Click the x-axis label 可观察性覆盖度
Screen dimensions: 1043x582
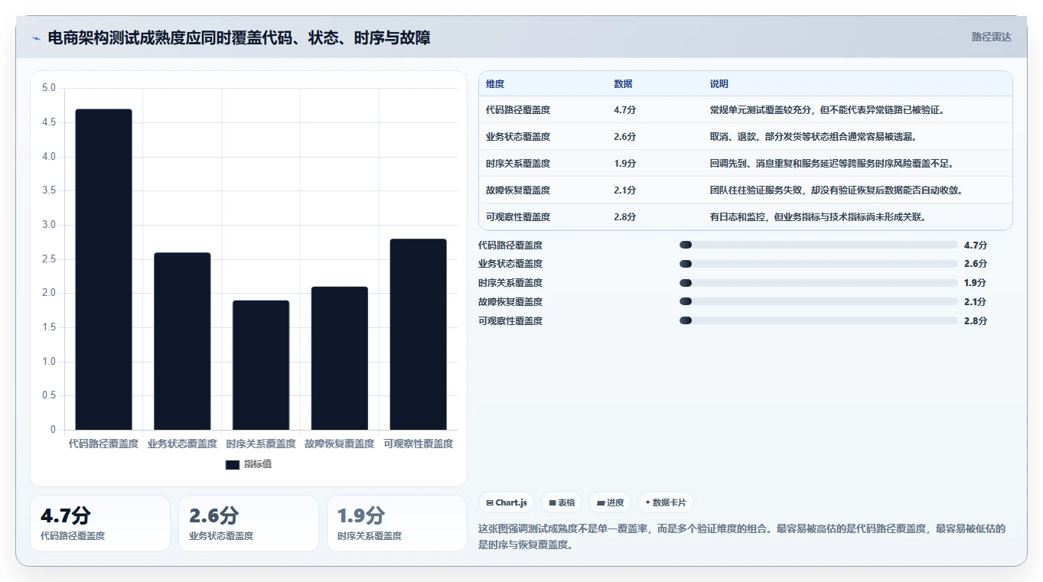point(418,444)
